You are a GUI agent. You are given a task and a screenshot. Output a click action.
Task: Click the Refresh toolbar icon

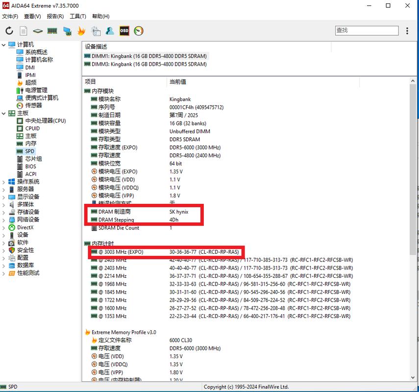tap(9, 31)
